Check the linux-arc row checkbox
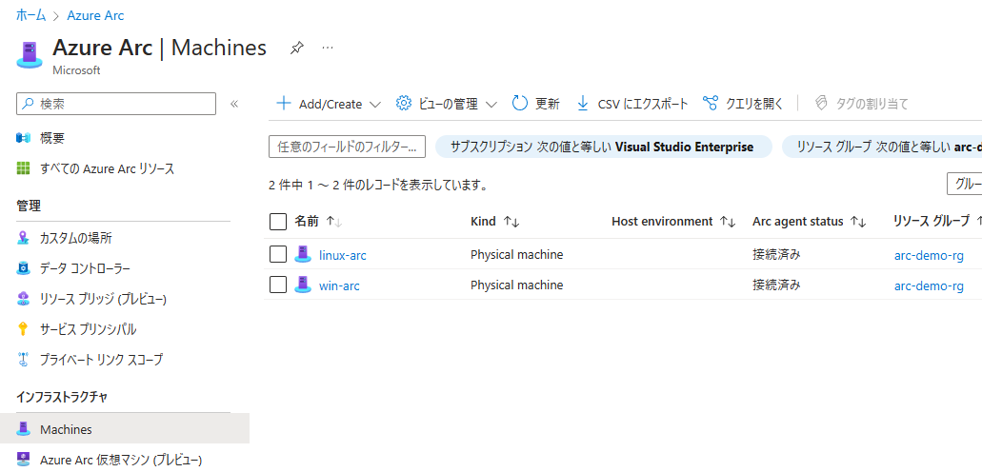982x472 pixels. click(278, 254)
